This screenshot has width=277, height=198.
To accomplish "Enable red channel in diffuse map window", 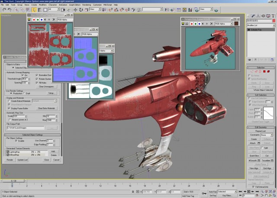I will click(34, 19).
